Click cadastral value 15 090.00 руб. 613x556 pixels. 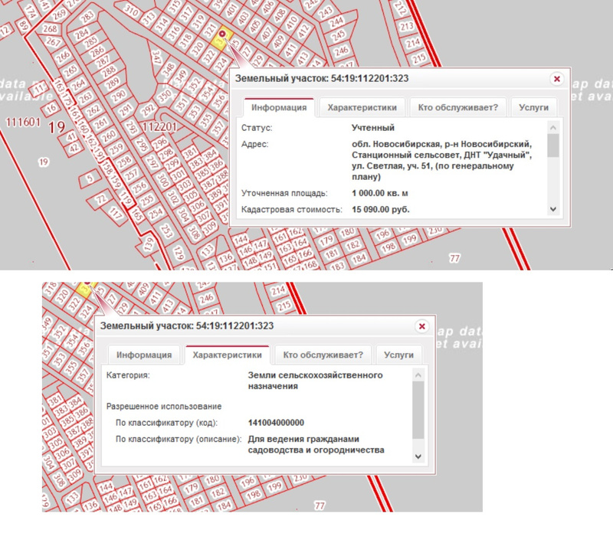[x=381, y=209]
